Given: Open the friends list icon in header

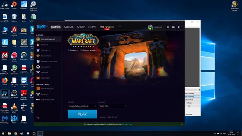Looking at the screenshot, I should pyautogui.click(x=179, y=27).
